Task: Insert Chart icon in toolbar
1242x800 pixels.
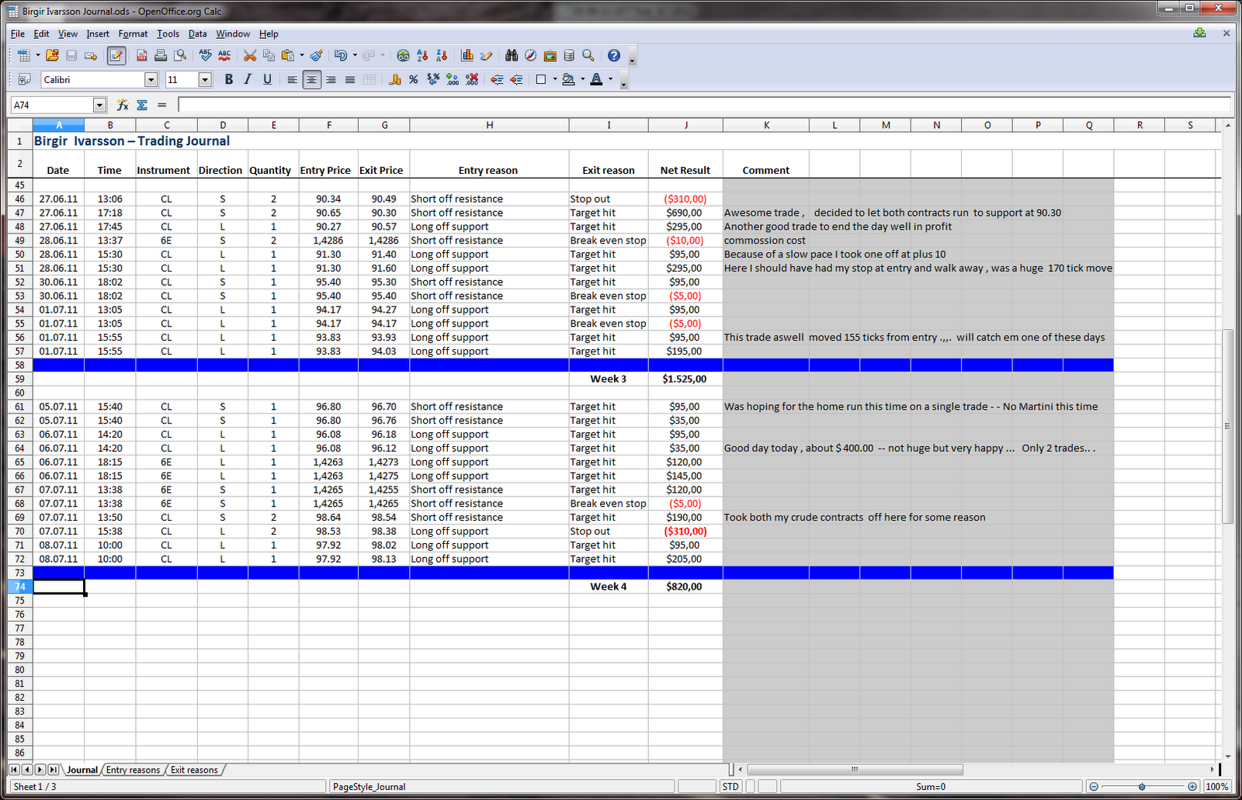Action: (467, 55)
